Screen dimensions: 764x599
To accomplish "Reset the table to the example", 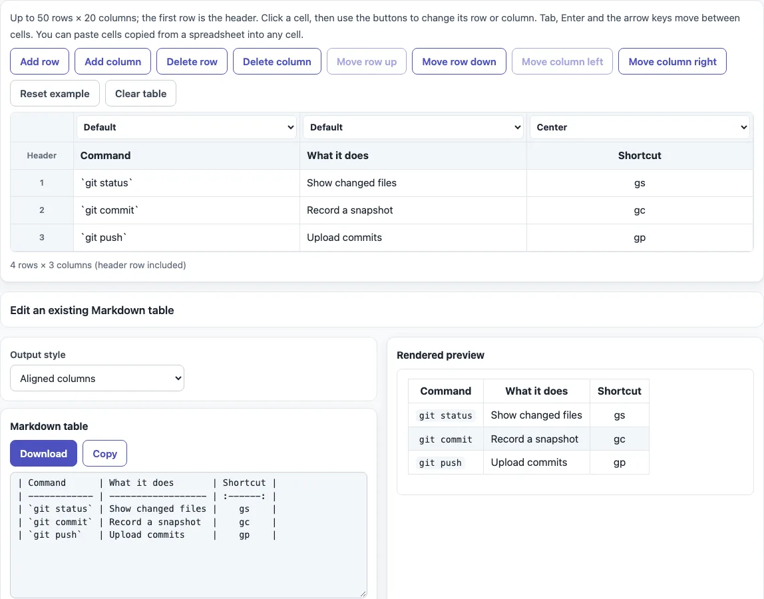I will coord(55,93).
